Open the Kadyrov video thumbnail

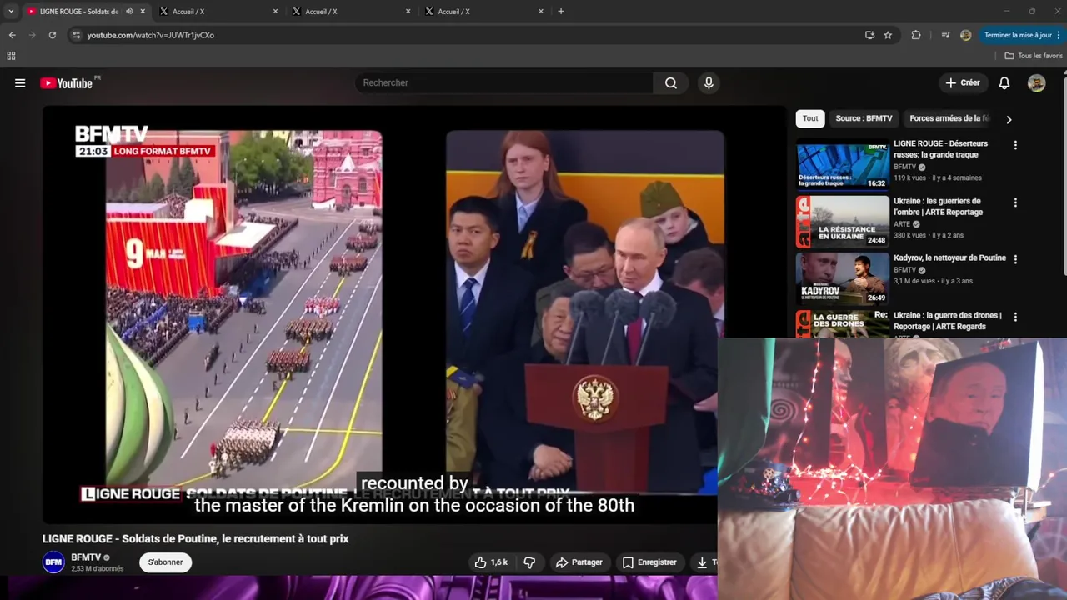click(x=843, y=279)
